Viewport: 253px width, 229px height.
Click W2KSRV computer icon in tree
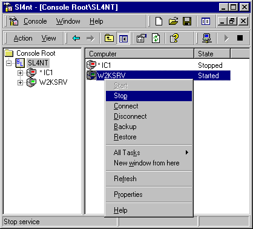31,82
